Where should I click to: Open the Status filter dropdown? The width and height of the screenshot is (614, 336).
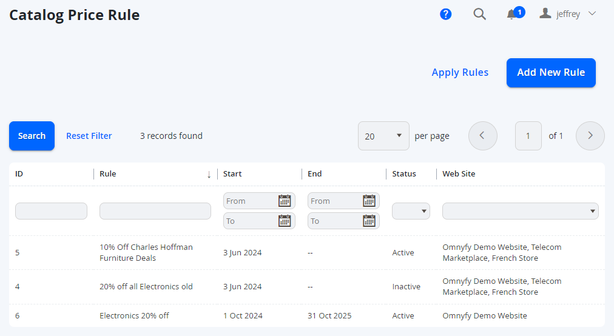click(411, 211)
